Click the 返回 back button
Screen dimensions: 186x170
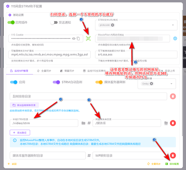(x=12, y=164)
